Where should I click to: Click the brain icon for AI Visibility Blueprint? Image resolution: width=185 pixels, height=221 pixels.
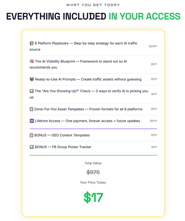(32, 61)
